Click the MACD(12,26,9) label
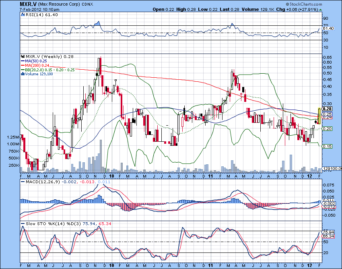Viewport: 342px width, 269px height. (x=43, y=182)
